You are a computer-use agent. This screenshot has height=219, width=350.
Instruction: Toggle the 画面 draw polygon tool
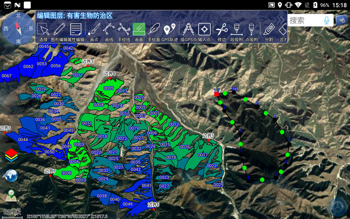coord(139,31)
